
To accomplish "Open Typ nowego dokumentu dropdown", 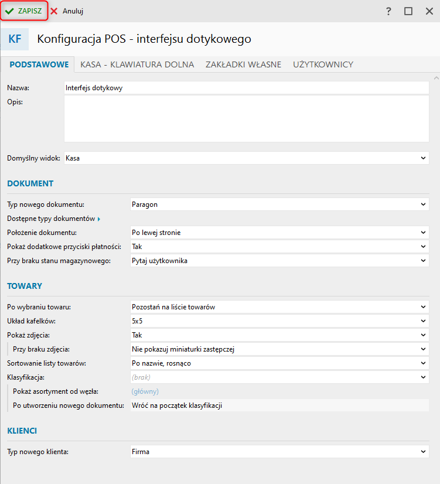I will pos(279,204).
